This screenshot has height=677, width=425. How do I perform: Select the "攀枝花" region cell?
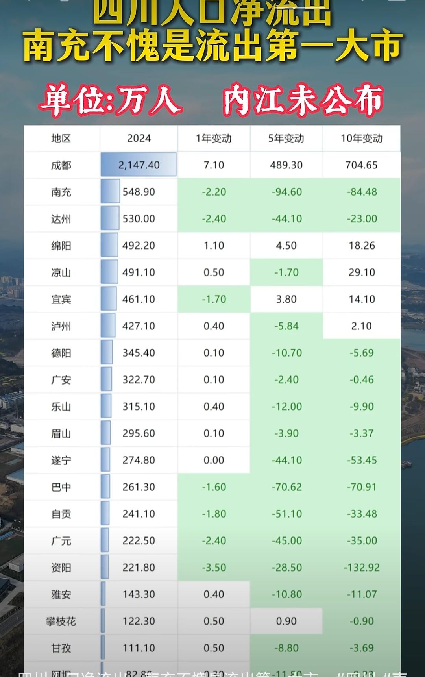[61, 621]
